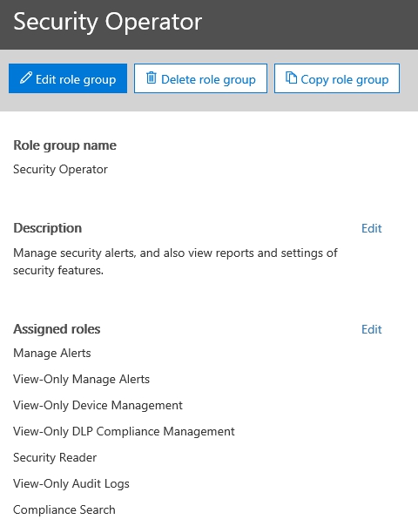Click the Role group name heading
The width and height of the screenshot is (418, 526).
pos(64,145)
